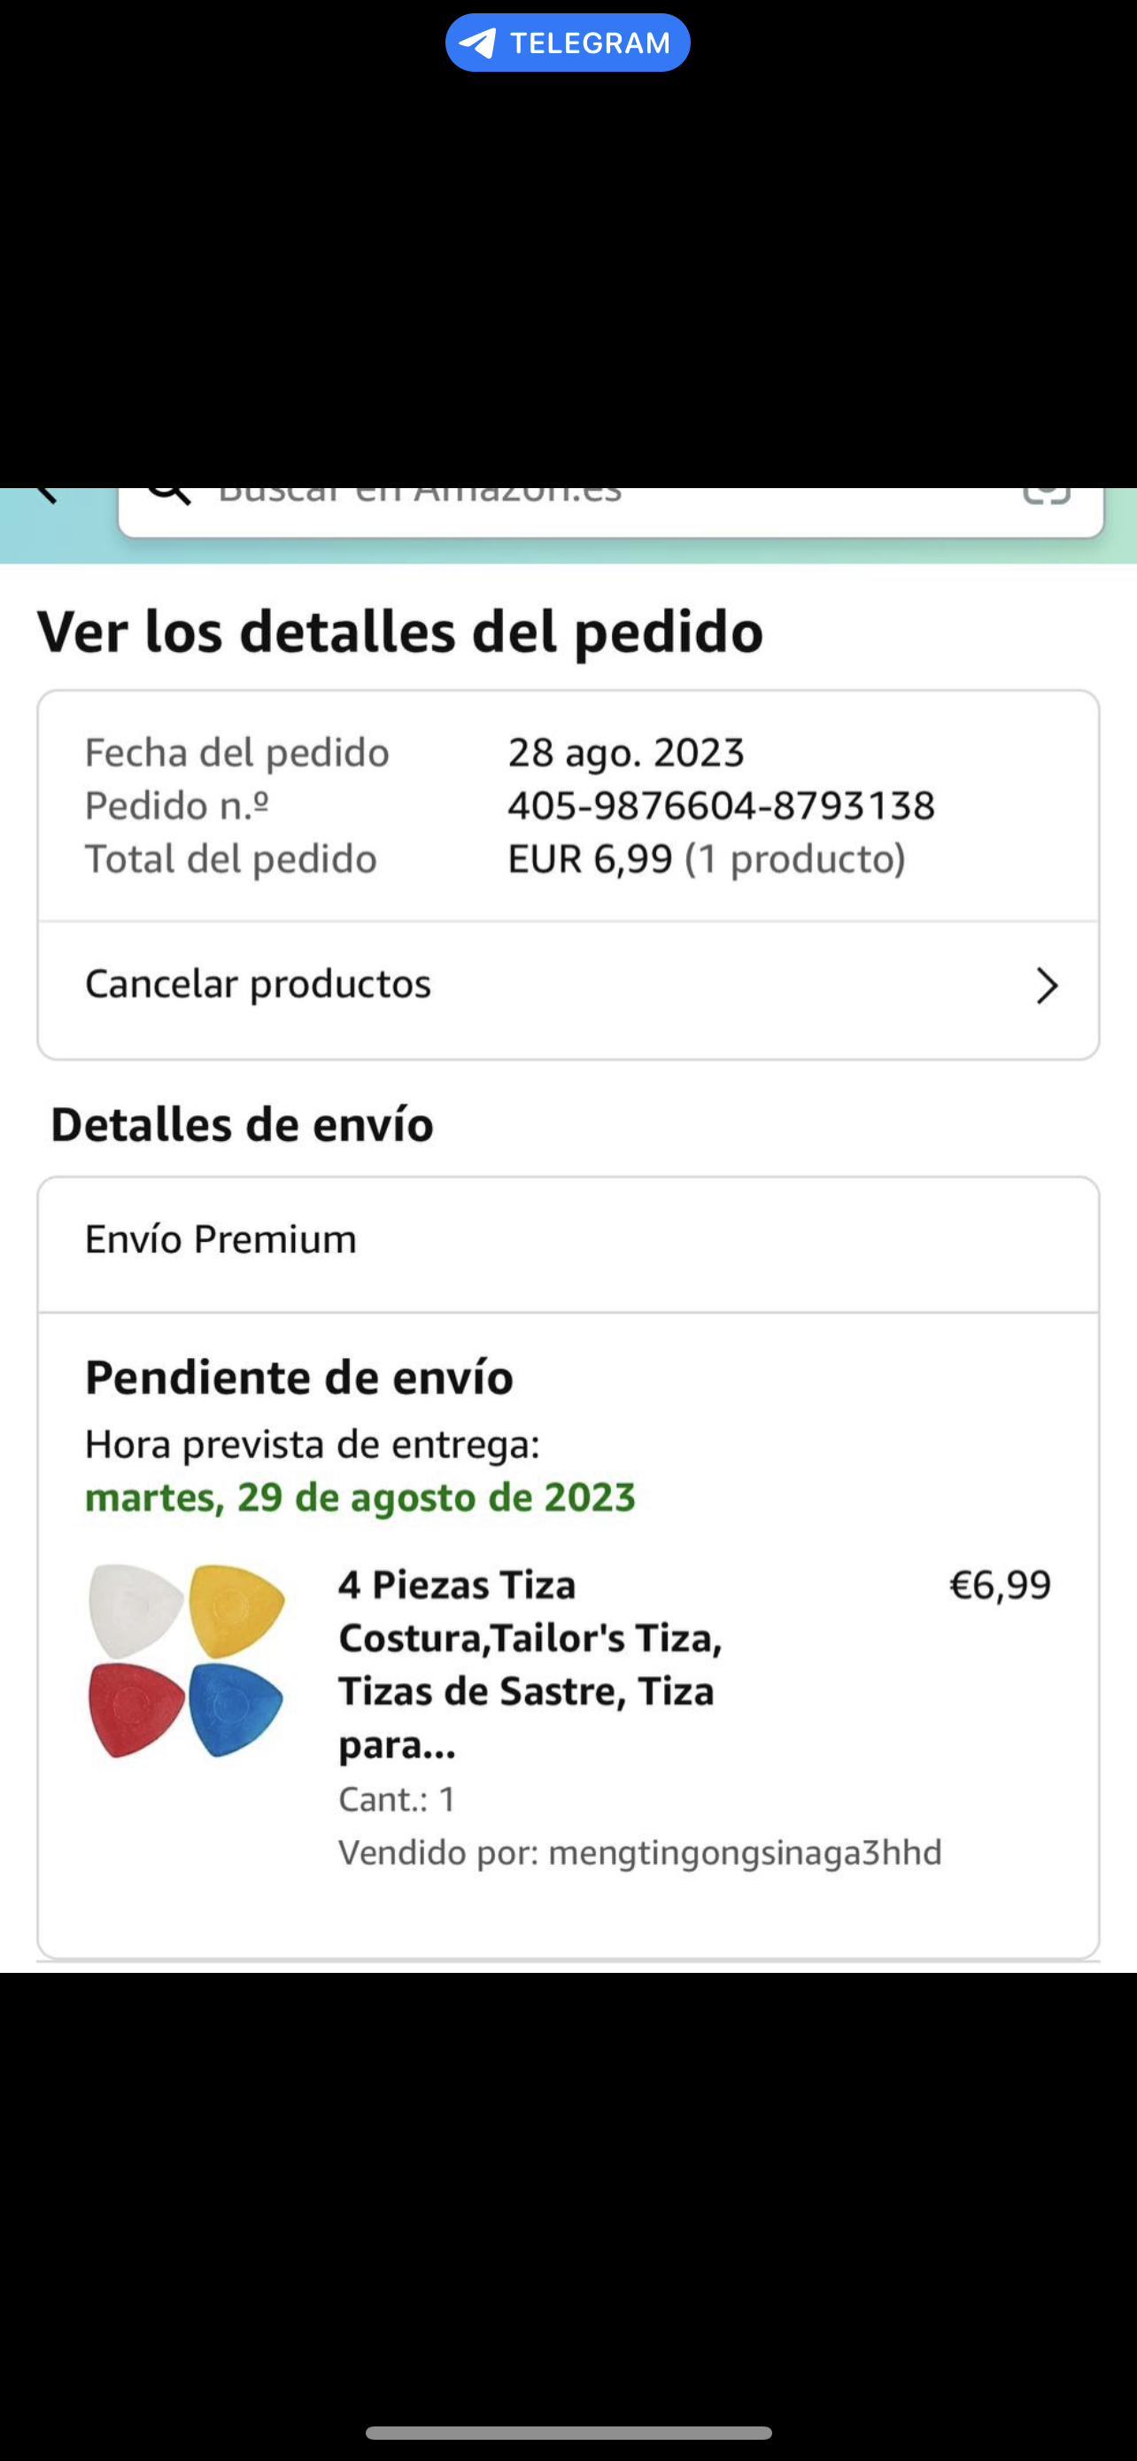Screen dimensions: 1137x2461
Task: Open the tailor's chalk product thumbnail
Action: click(x=187, y=1660)
